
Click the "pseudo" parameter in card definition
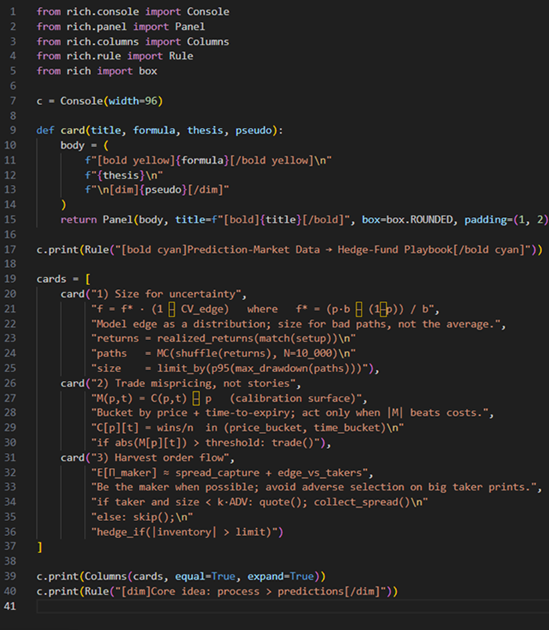point(253,131)
